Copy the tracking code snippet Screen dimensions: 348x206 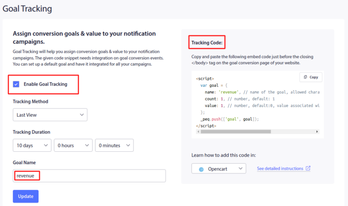click(311, 77)
